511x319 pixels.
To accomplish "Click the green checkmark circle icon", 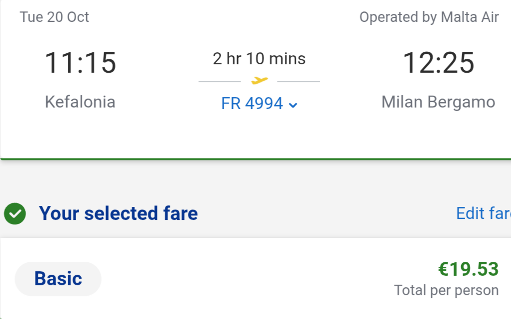I will click(x=15, y=213).
